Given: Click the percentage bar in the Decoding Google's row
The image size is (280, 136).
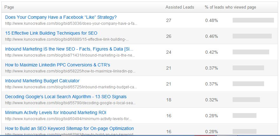Looking at the screenshot, I should [246, 100].
